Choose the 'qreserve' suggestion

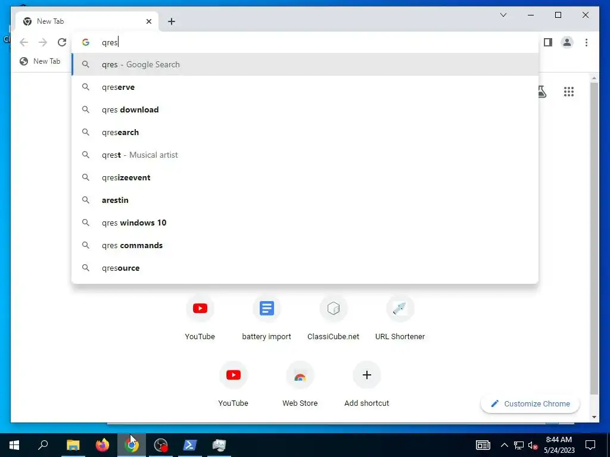coord(306,87)
